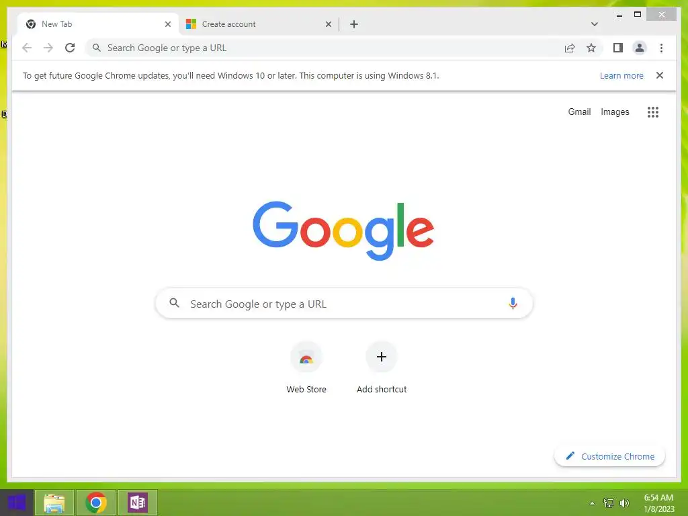Close the New Tab tab
Screen dimensions: 688x516
pyautogui.click(x=167, y=24)
